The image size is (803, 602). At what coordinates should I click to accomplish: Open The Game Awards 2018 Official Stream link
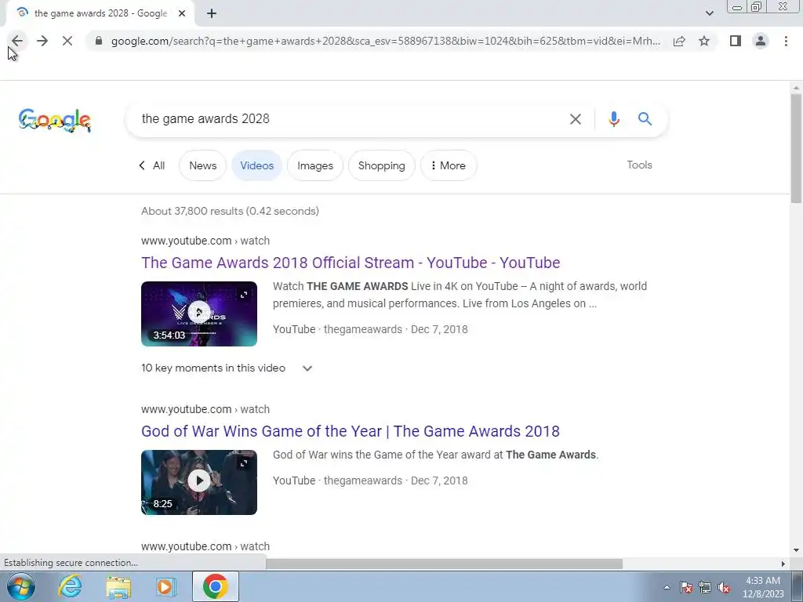[351, 263]
